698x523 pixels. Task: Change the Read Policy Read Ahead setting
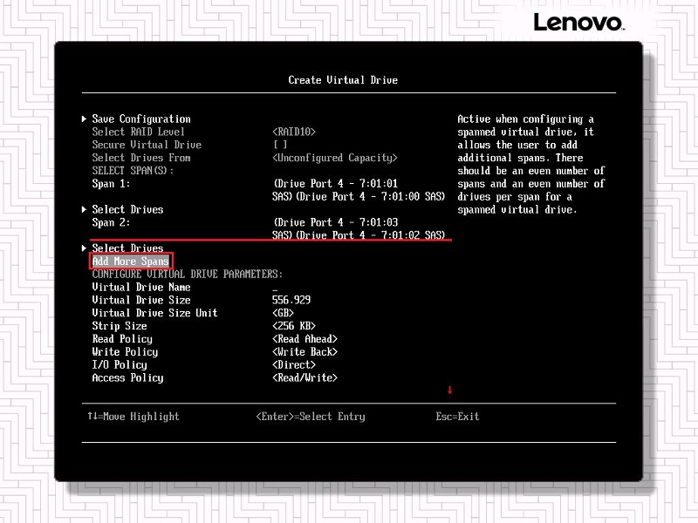point(305,339)
